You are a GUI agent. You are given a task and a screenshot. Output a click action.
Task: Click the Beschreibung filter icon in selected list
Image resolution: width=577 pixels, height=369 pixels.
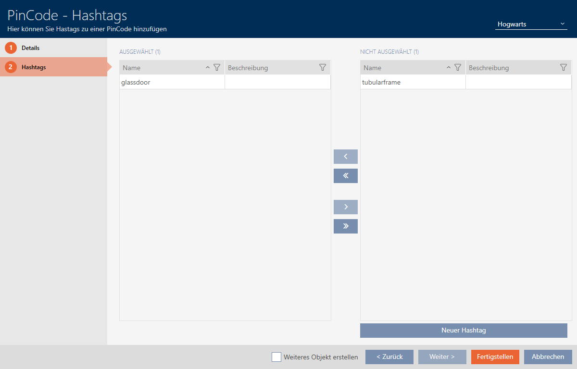323,68
